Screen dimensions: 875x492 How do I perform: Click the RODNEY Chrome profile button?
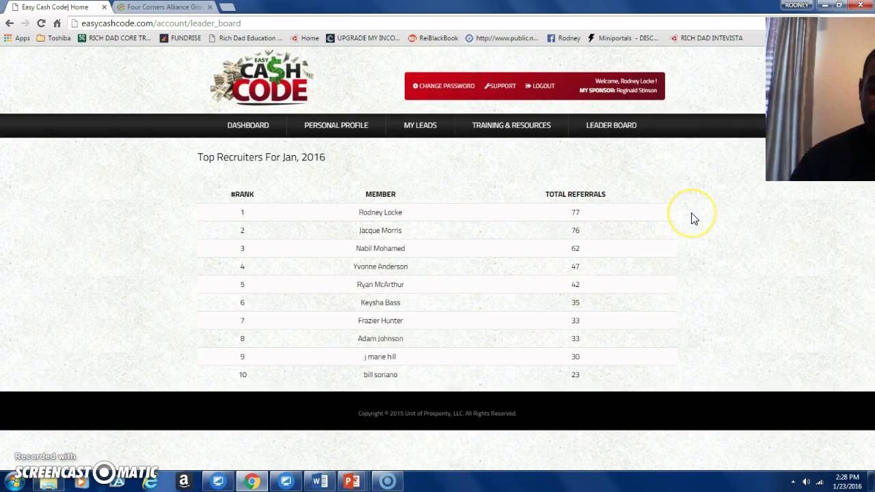pyautogui.click(x=797, y=5)
